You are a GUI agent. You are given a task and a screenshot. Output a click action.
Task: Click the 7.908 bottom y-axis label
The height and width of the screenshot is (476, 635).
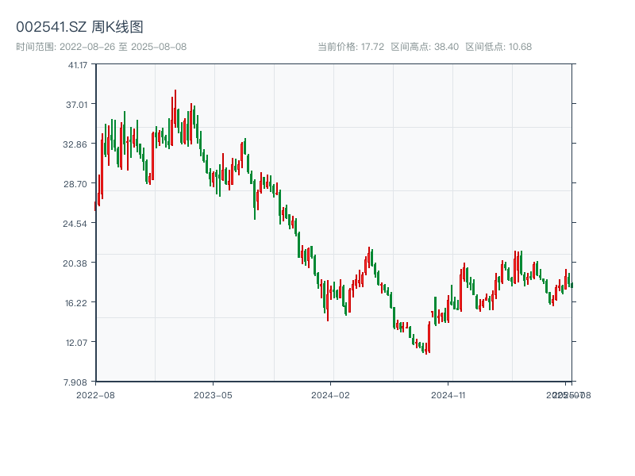click(77, 382)
